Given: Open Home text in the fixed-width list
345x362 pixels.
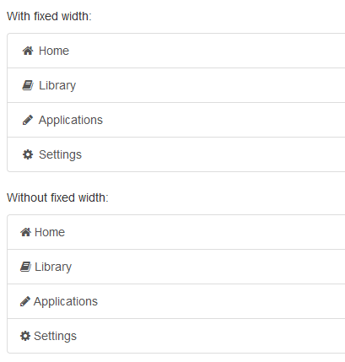Looking at the screenshot, I should pos(54,51).
